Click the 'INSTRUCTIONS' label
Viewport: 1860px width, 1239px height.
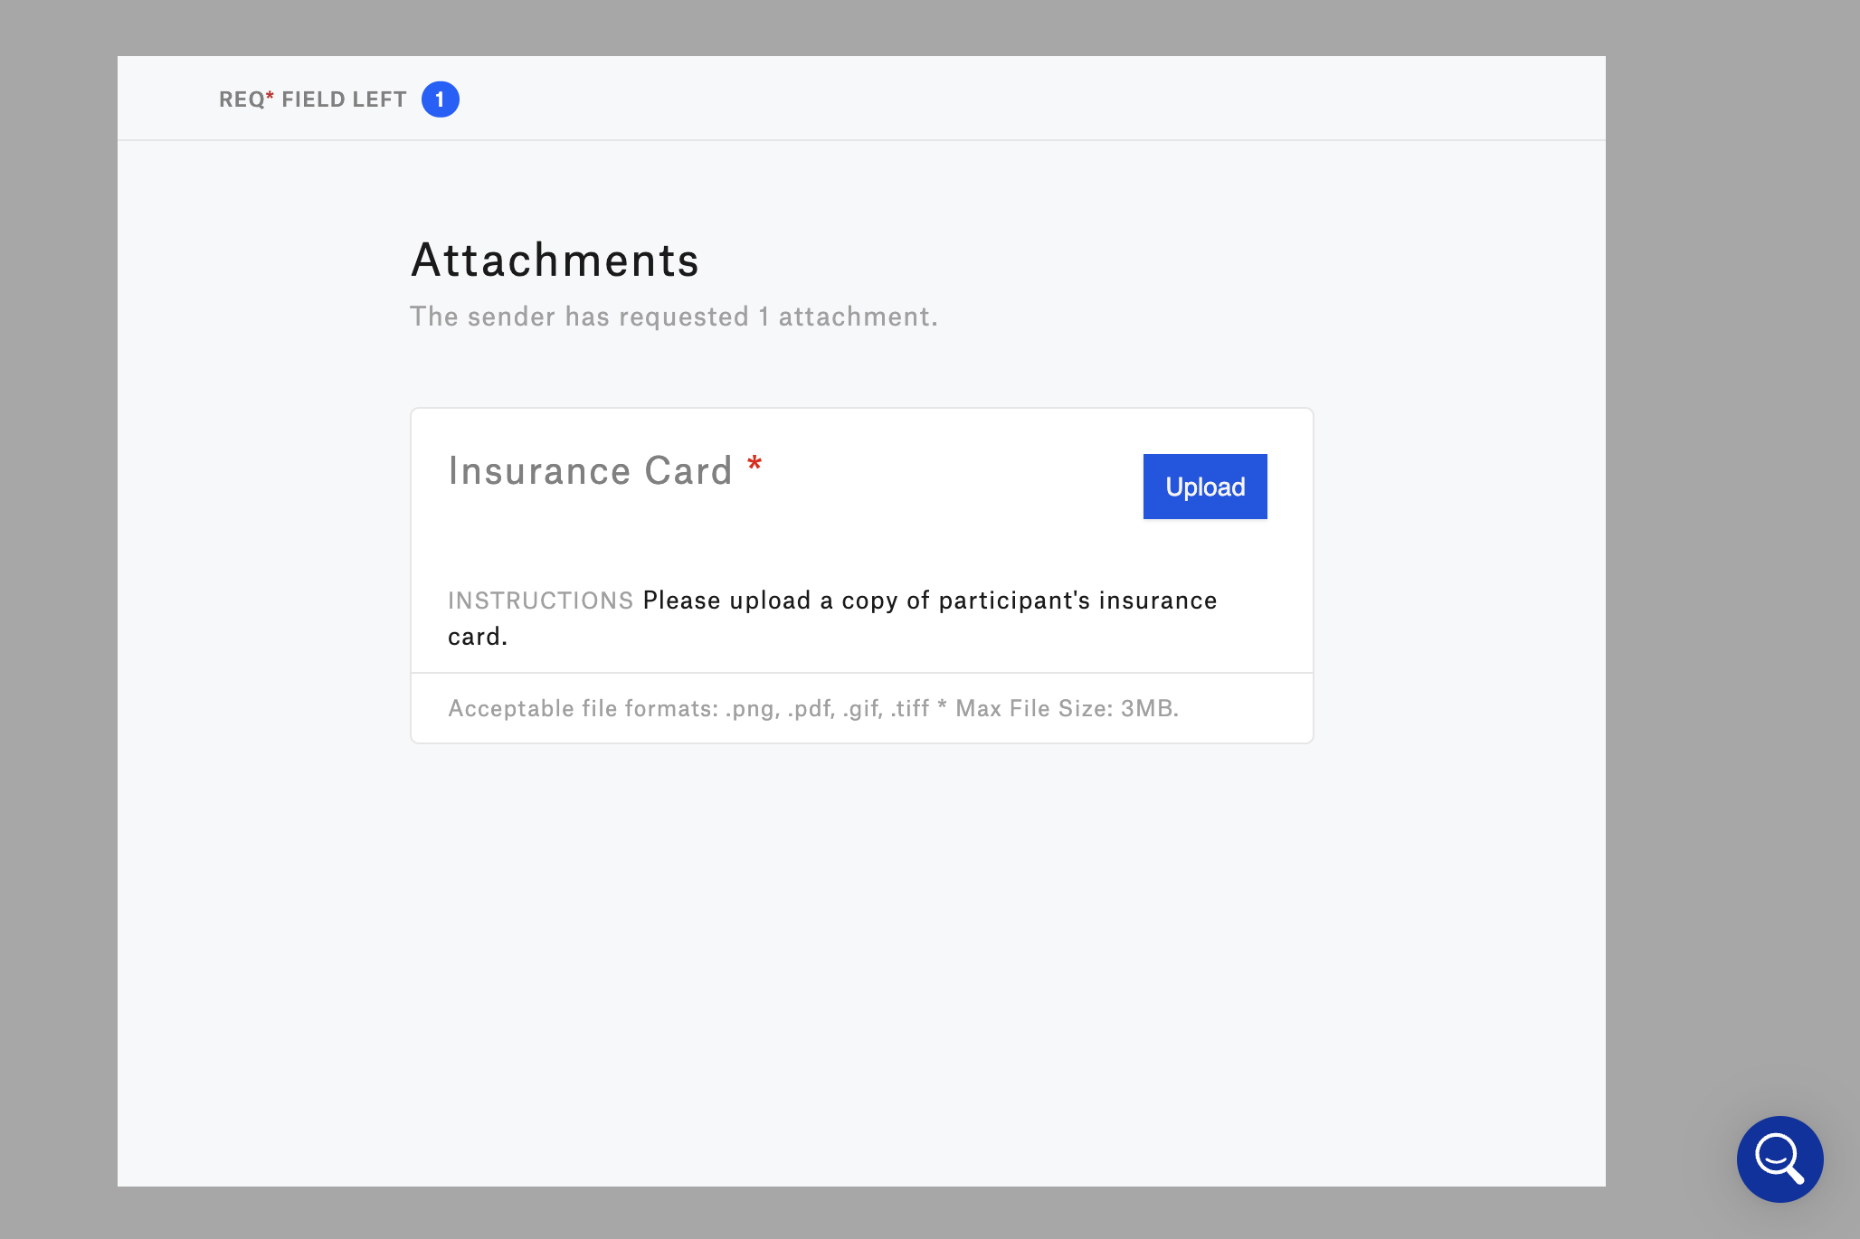(540, 601)
